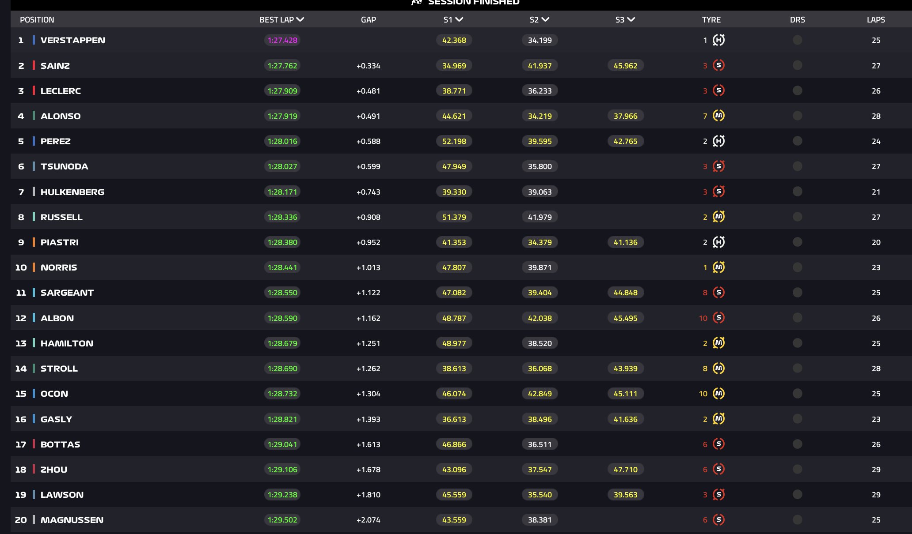Click Ocon's medium tyre icon
Screen dimensions: 912x534
[x=718, y=394]
